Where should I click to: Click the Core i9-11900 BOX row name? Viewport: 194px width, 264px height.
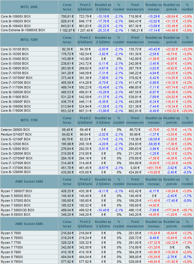(15, 97)
